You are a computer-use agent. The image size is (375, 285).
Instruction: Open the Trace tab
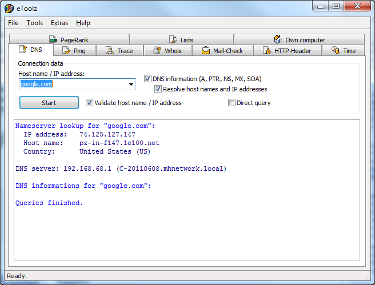(x=119, y=51)
